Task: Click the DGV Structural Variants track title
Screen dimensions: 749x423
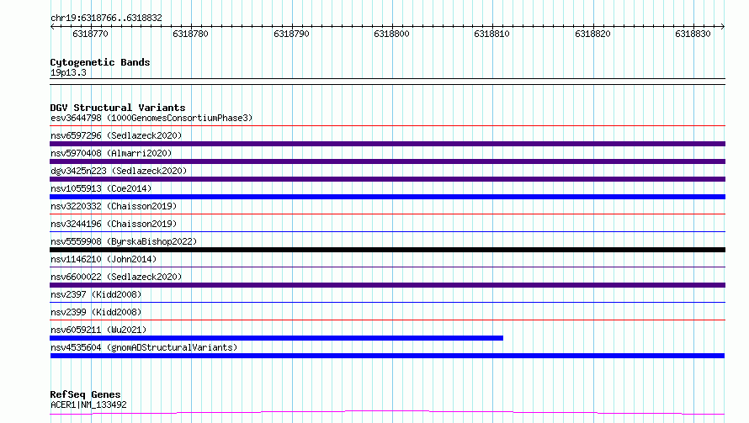Action: 118,108
